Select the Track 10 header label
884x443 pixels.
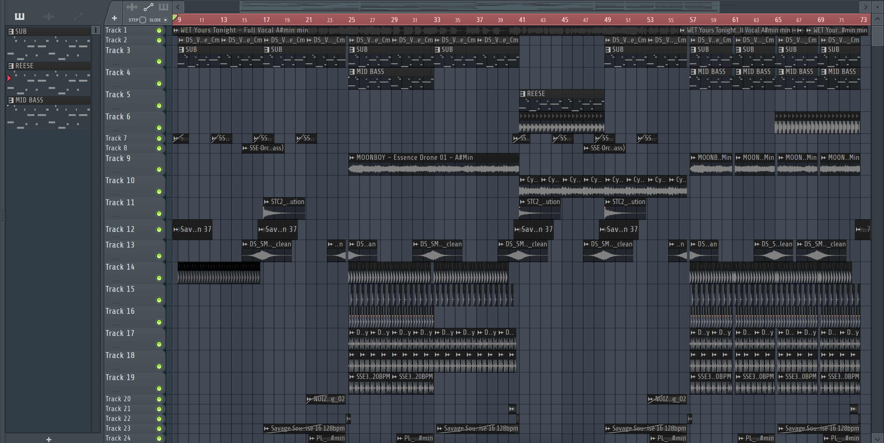pyautogui.click(x=120, y=180)
